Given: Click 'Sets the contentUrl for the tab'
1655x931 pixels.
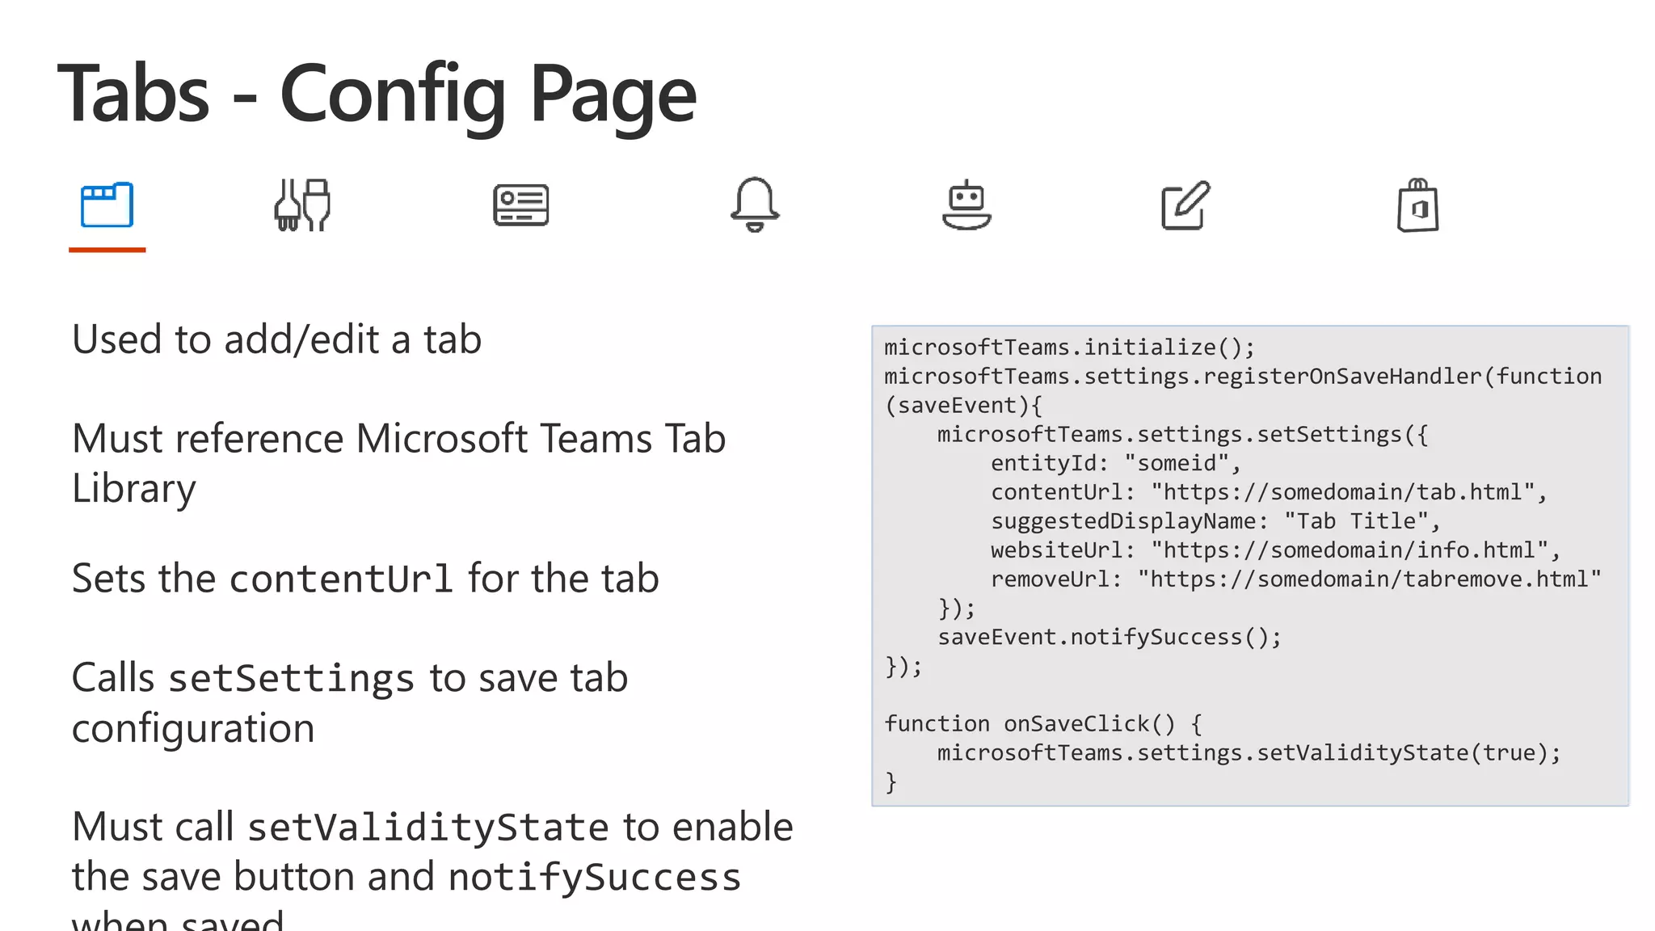Looking at the screenshot, I should [x=365, y=579].
